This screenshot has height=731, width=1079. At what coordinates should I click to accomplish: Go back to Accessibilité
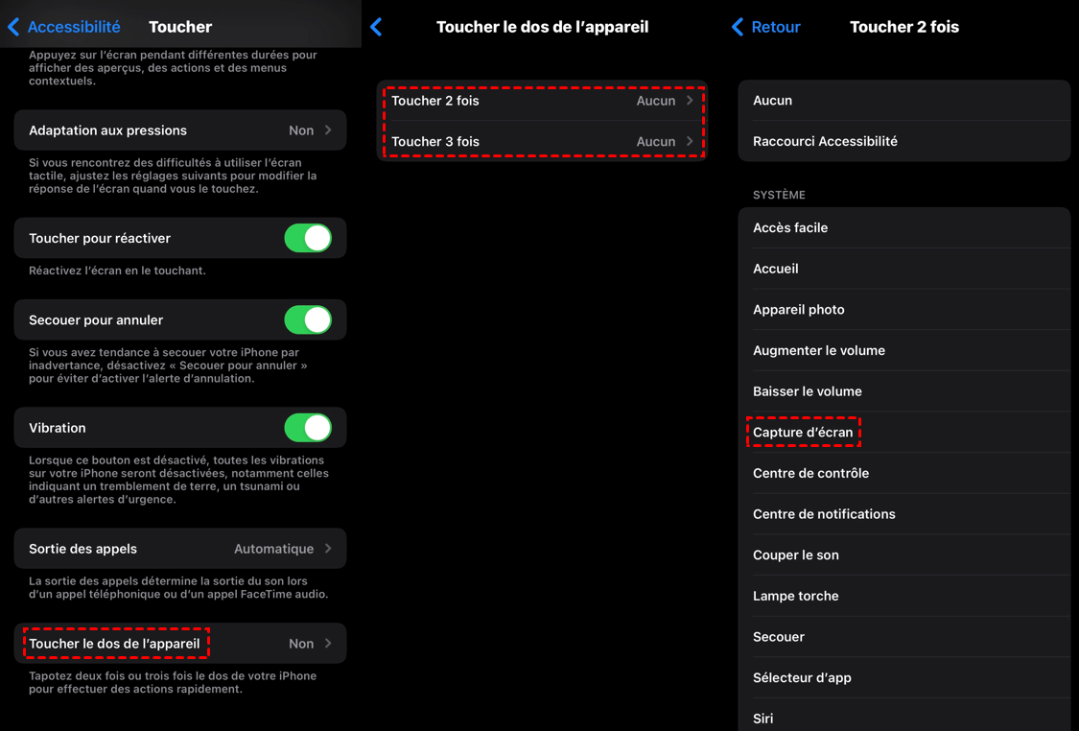74,27
